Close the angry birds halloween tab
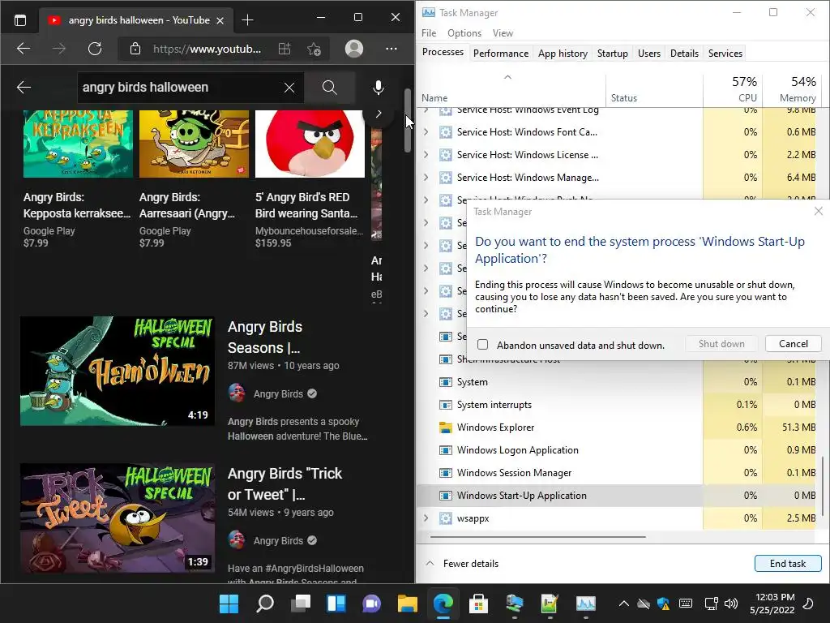 (220, 20)
